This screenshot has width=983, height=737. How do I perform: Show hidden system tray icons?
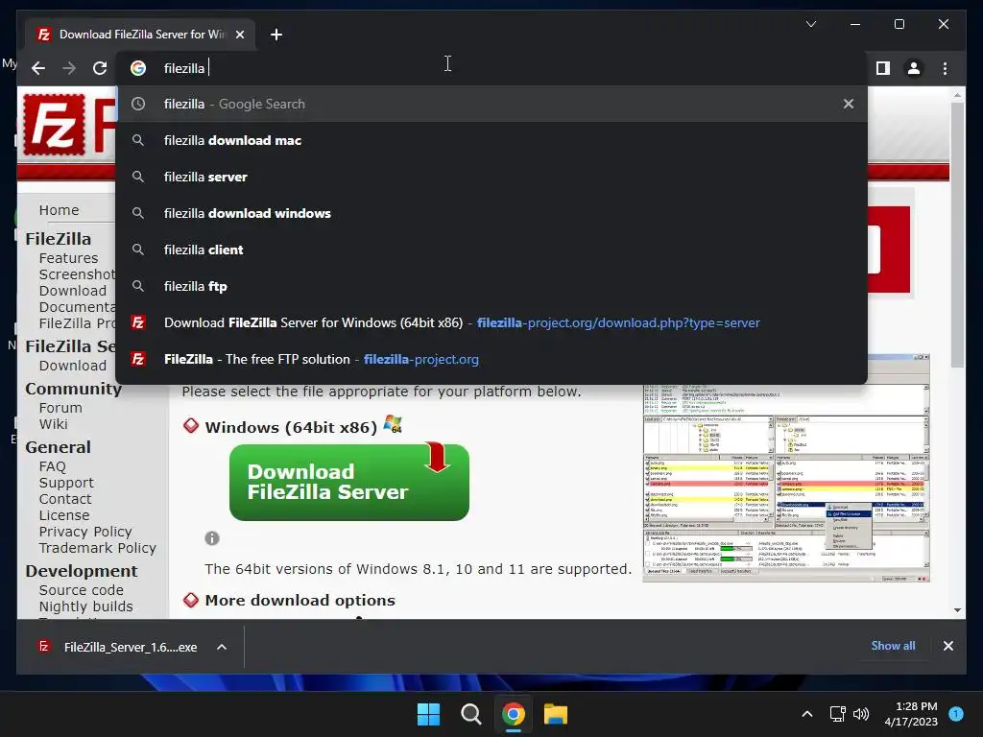click(x=807, y=714)
